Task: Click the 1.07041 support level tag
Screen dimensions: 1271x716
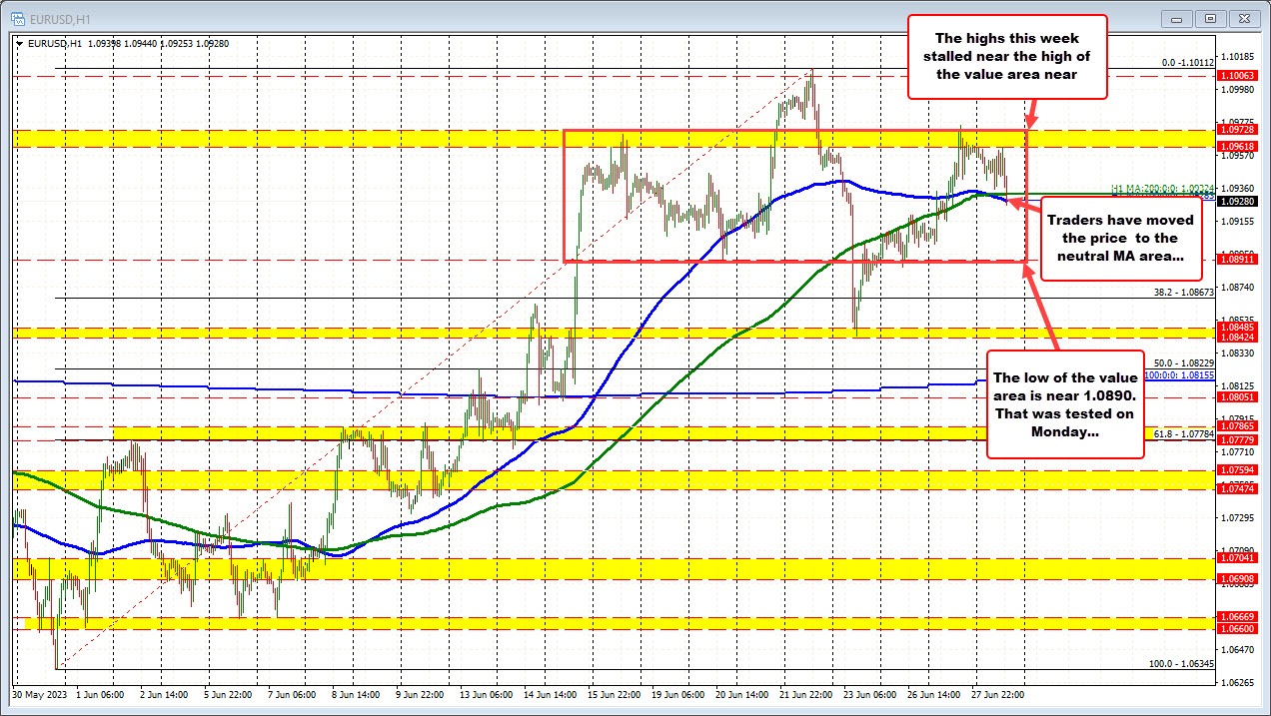Action: (x=1238, y=559)
